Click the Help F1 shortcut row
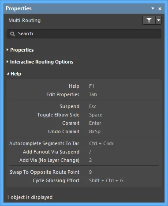This screenshot has height=206, width=168. coord(84,86)
